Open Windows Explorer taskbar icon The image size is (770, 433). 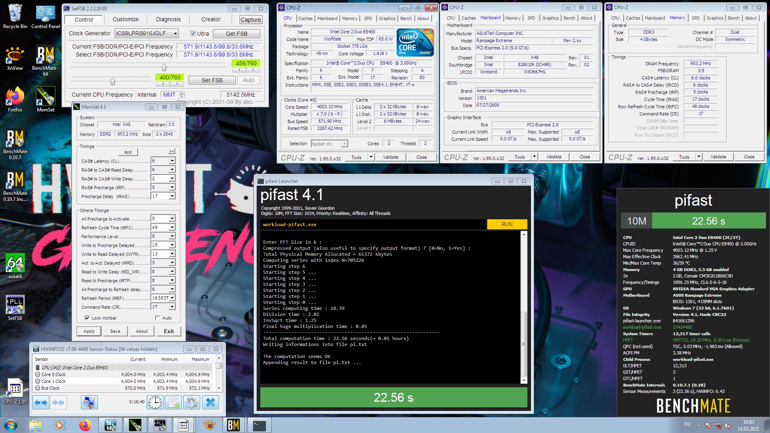[x=36, y=425]
